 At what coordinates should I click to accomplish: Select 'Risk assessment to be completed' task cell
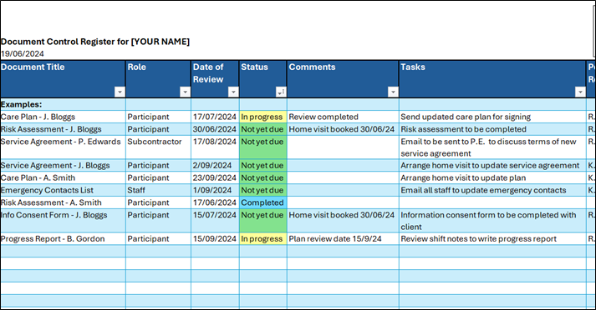[492, 129]
